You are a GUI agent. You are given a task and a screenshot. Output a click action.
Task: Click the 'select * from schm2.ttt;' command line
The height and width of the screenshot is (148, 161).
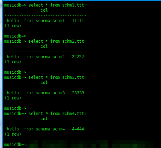pyautogui.click(x=45, y=41)
